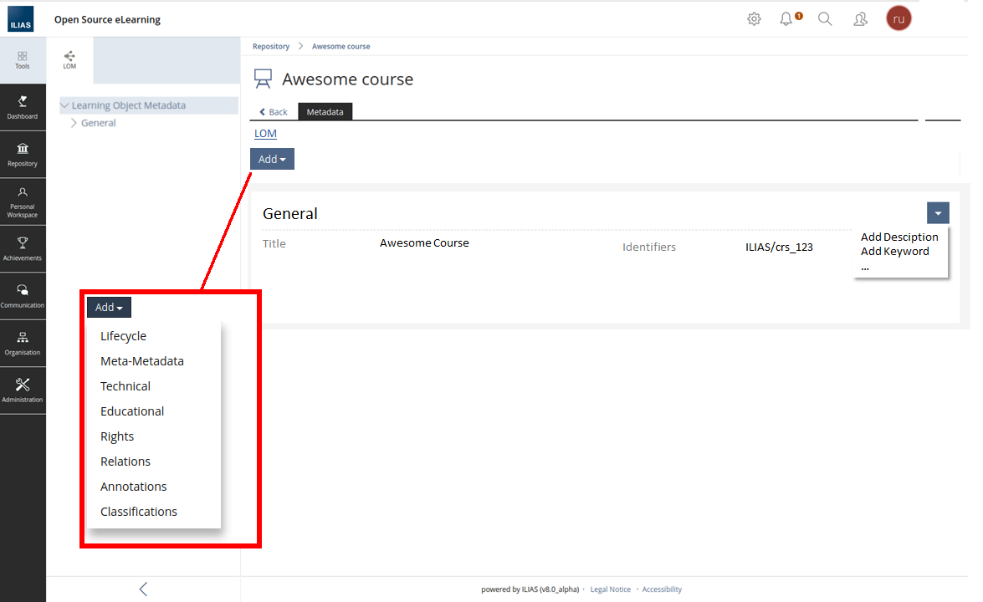Viewport: 983px width, 602px height.
Task: Open the Add dropdown below LOM
Action: pyautogui.click(x=272, y=159)
